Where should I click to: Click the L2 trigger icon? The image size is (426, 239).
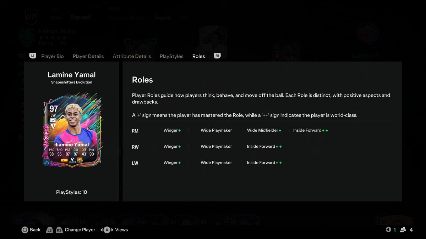49,230
